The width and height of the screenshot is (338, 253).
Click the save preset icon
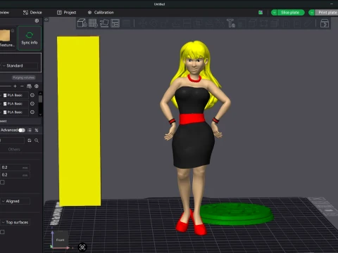30,141
